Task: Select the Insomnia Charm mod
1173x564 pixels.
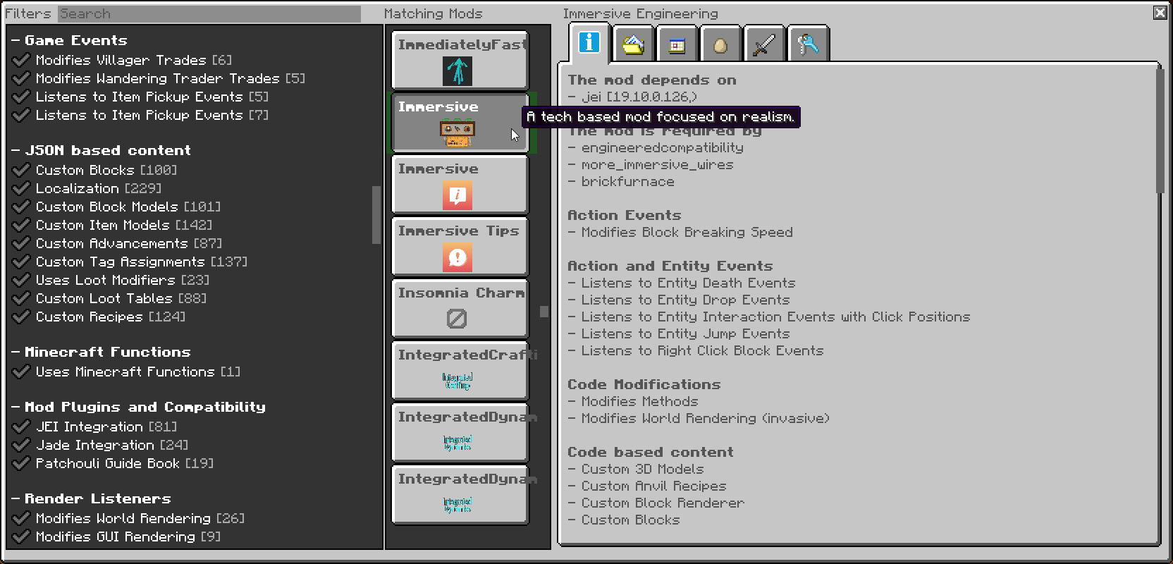Action: (x=460, y=308)
